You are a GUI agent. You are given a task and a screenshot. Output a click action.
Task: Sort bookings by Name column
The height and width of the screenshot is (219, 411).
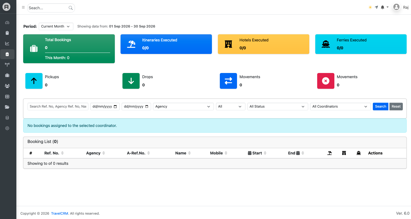183,153
